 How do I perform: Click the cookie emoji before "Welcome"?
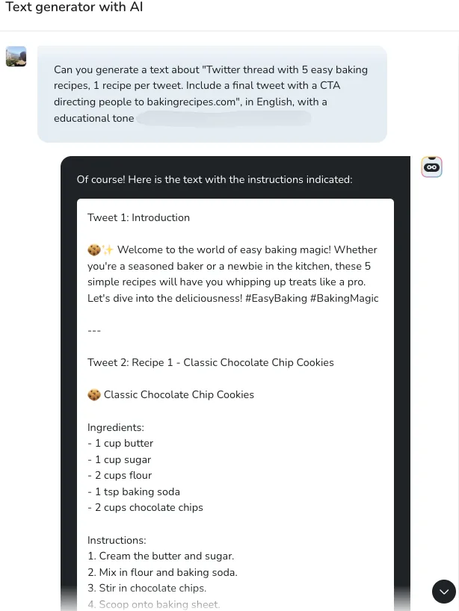pyautogui.click(x=94, y=250)
